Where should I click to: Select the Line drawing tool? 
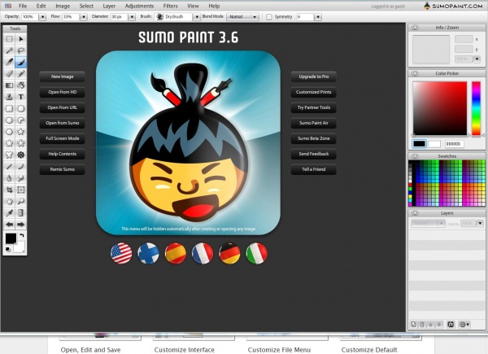[9, 167]
